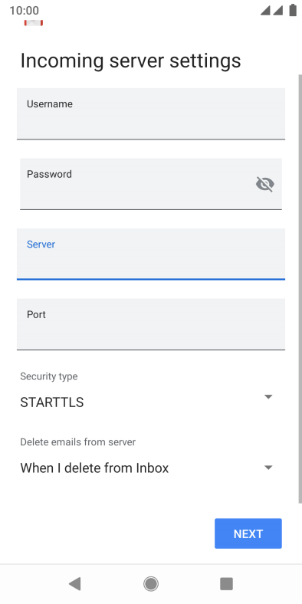This screenshot has height=604, width=302.
Task: Click the NEXT button
Action: [248, 533]
